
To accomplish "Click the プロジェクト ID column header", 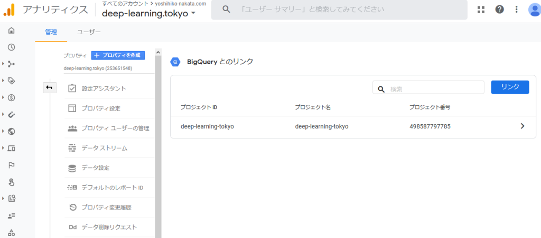I will (x=199, y=107).
